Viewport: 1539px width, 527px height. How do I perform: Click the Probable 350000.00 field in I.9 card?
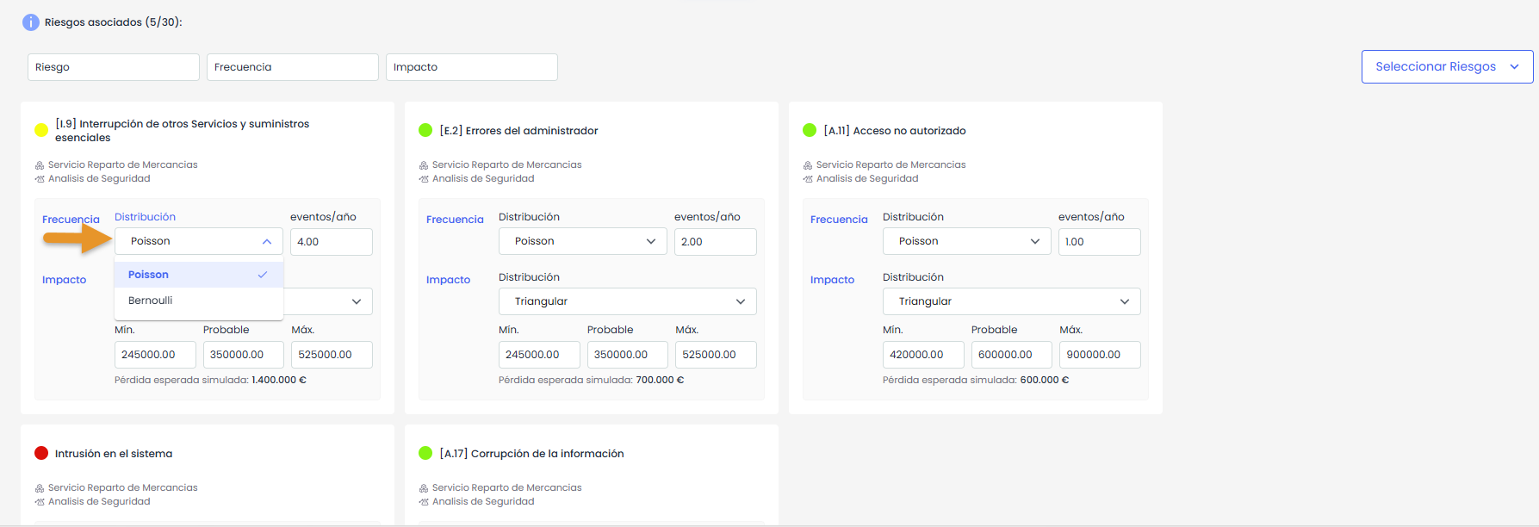(x=244, y=355)
